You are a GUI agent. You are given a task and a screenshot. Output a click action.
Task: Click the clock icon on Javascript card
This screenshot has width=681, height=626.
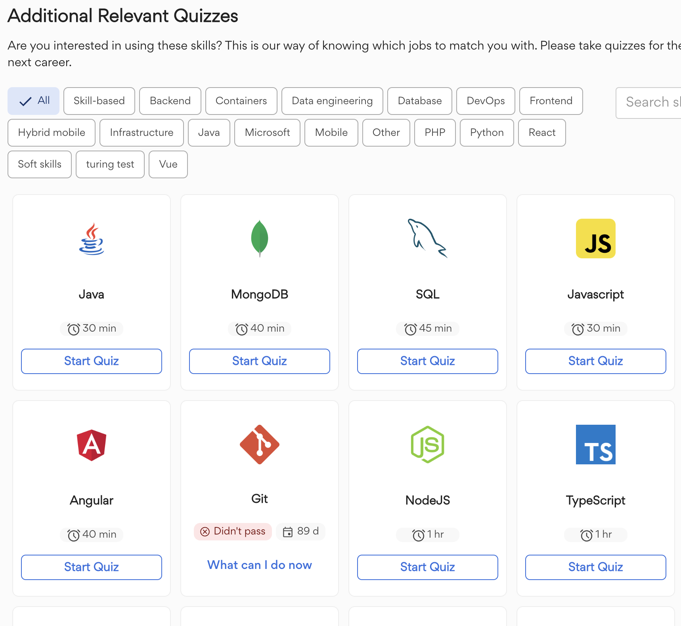[x=578, y=329]
